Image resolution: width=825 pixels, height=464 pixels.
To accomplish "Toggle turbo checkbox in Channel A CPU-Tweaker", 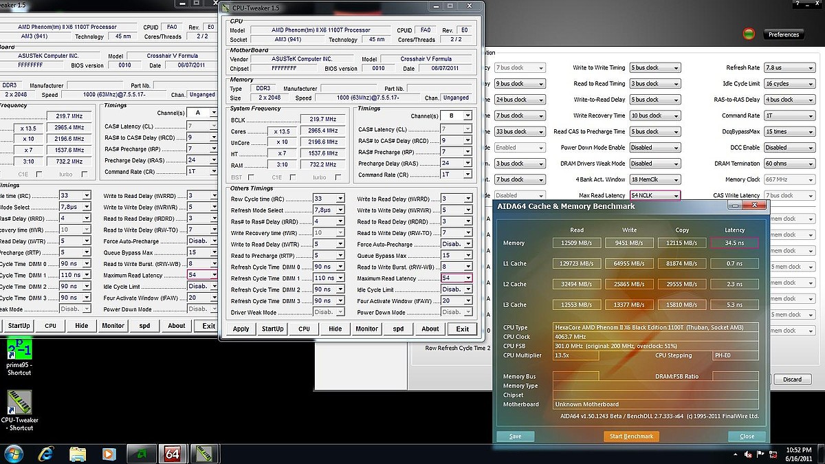I will pos(86,174).
